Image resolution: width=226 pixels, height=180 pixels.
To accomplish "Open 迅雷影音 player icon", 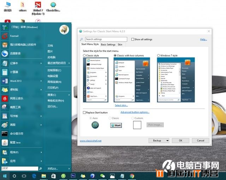I will click(x=5, y=53).
